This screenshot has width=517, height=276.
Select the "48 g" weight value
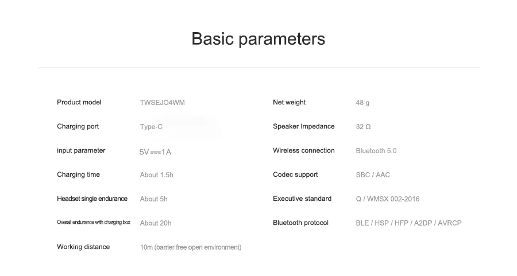(362, 103)
